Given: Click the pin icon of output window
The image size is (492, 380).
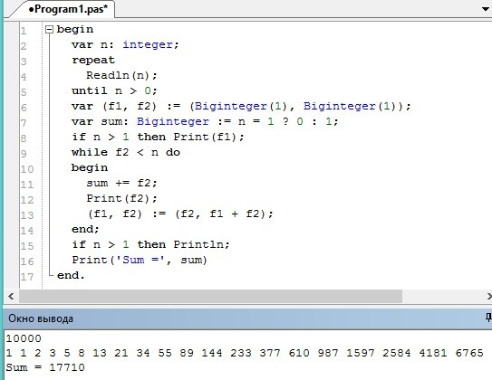Looking at the screenshot, I should (x=488, y=318).
